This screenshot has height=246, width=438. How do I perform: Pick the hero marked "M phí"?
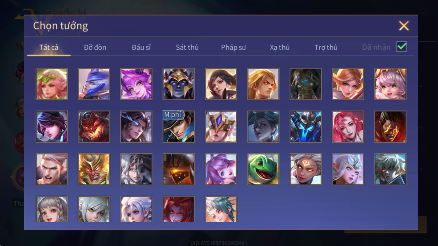[x=178, y=126]
